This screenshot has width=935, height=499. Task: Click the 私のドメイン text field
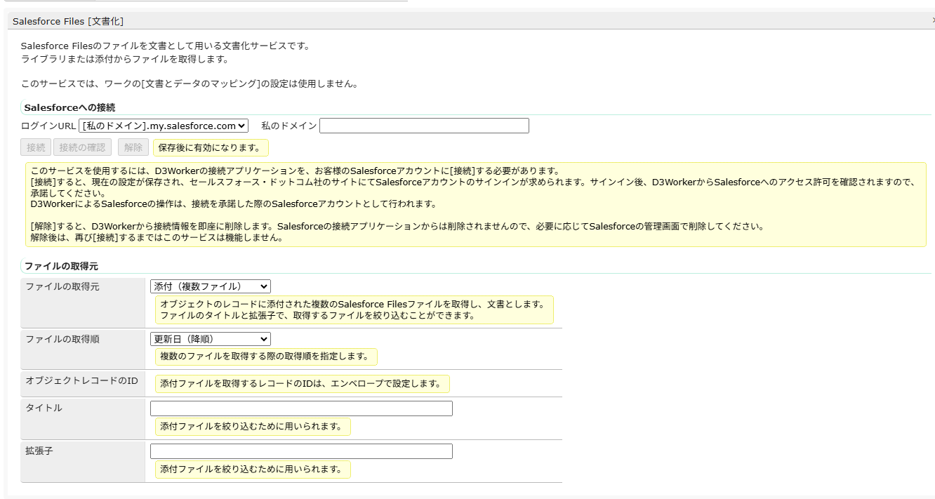point(424,126)
